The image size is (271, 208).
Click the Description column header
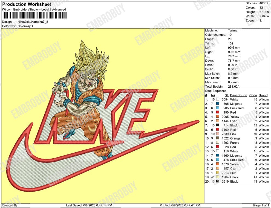[x=238, y=95]
